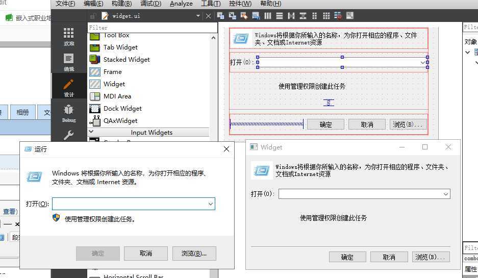
Task: Open the Analyze menu
Action: pyautogui.click(x=181, y=4)
